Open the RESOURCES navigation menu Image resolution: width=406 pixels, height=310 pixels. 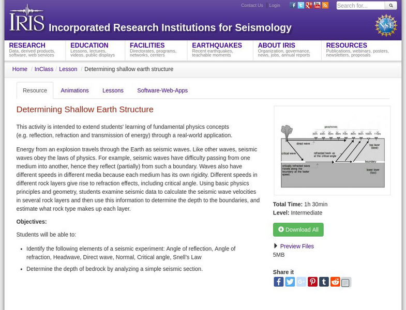pos(347,45)
